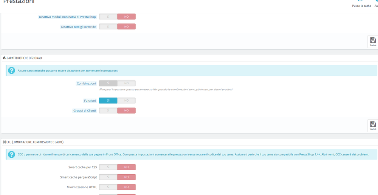Click the Gruppi di Clienti label
The height and width of the screenshot is (195, 378).
[85, 111]
